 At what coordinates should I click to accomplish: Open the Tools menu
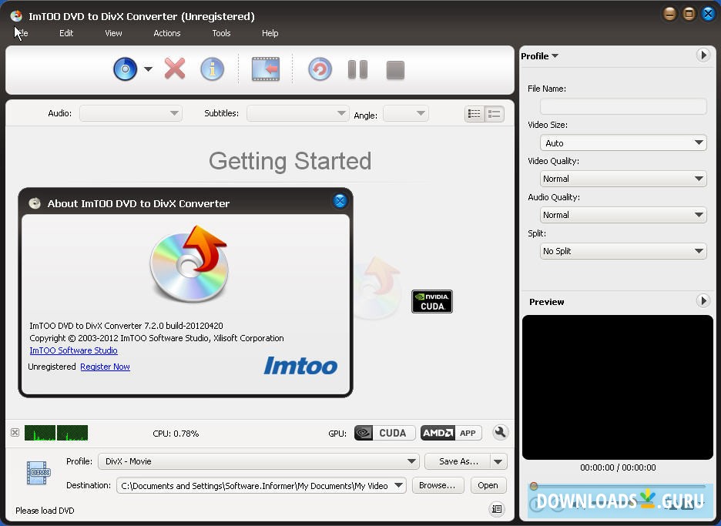click(x=221, y=33)
